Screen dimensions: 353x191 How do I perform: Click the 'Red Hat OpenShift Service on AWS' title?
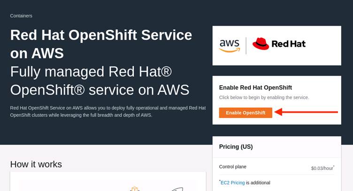101,44
